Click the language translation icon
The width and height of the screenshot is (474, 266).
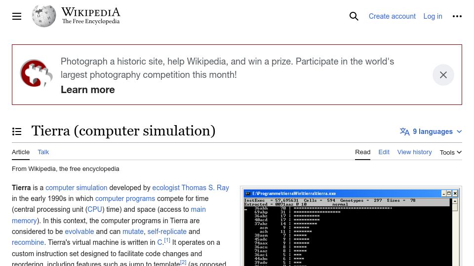tap(404, 132)
